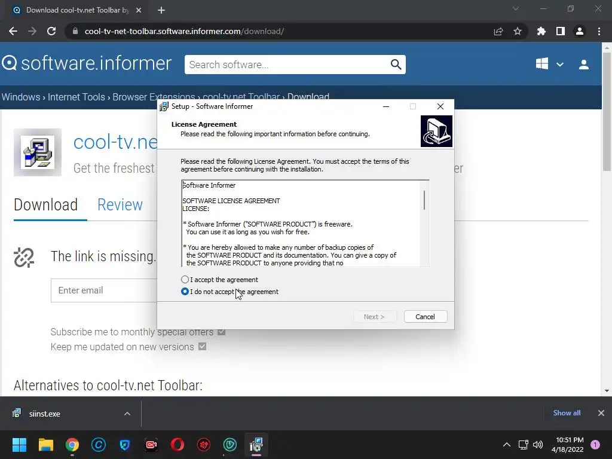Image resolution: width=612 pixels, height=459 pixels.
Task: Open a new Chrome tab
Action: pos(161,10)
